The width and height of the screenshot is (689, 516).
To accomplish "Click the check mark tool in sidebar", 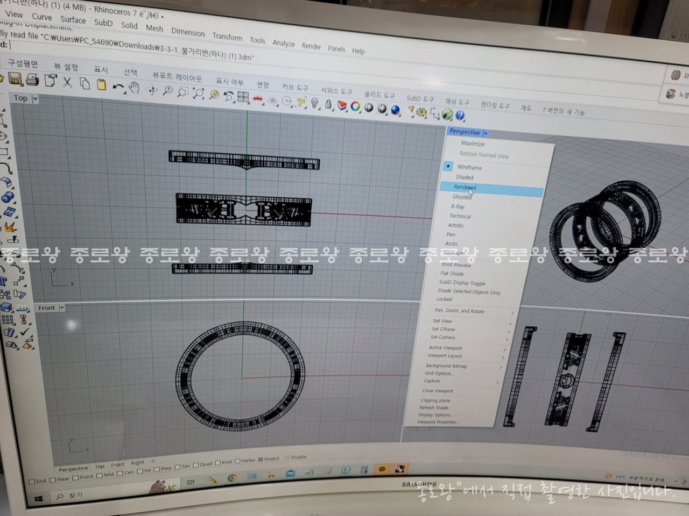I will click(x=24, y=332).
